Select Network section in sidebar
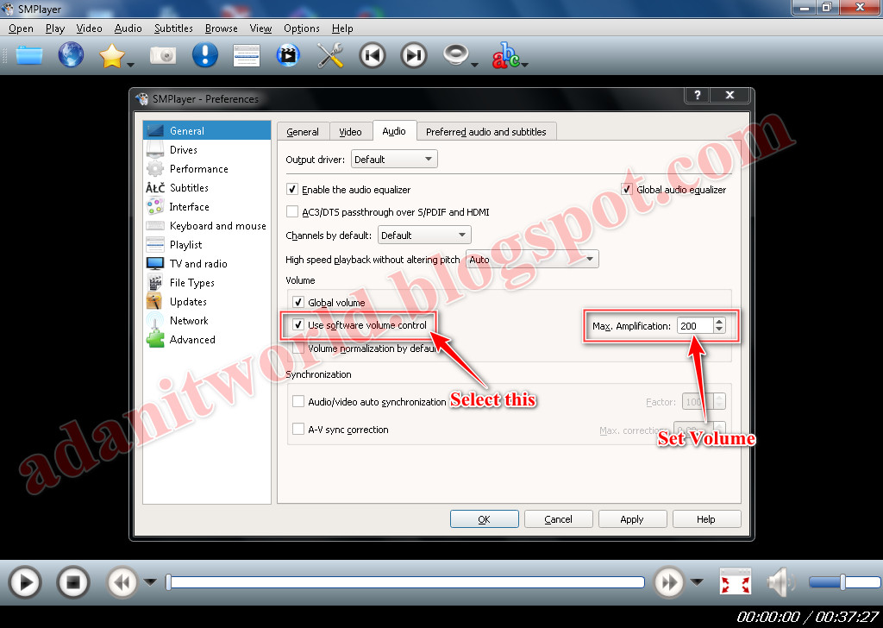The image size is (883, 628). point(207,321)
